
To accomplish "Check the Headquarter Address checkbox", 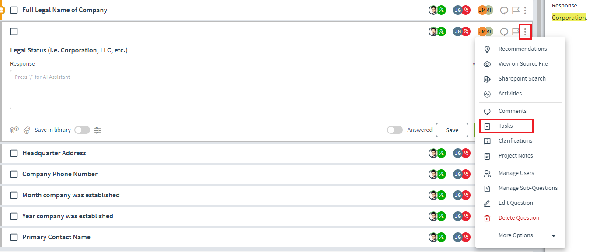I will coord(14,153).
